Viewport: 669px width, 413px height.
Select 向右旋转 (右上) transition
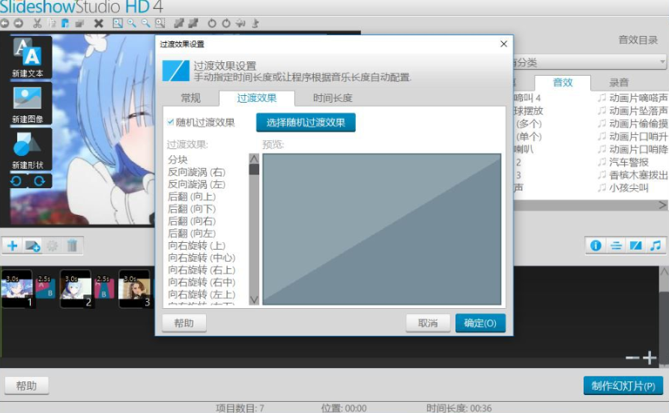pyautogui.click(x=202, y=270)
